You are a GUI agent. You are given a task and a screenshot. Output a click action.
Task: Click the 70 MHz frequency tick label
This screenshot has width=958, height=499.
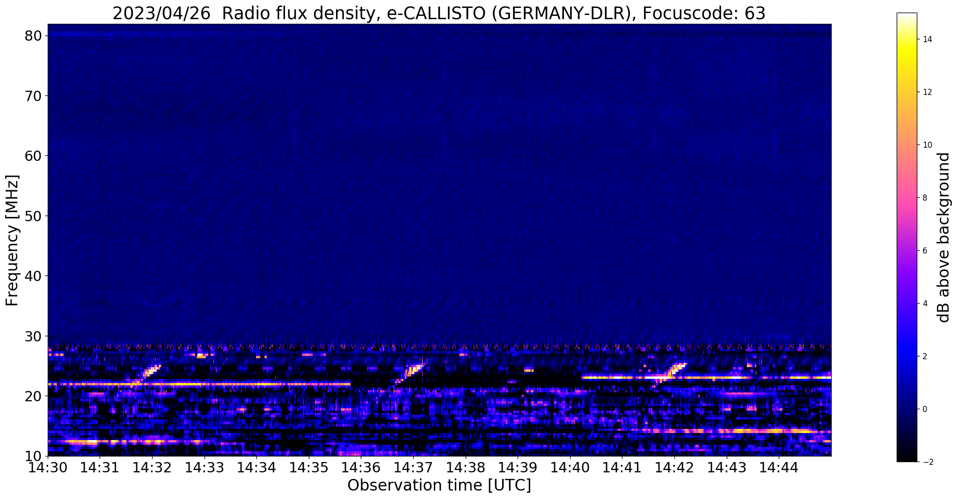pyautogui.click(x=33, y=96)
